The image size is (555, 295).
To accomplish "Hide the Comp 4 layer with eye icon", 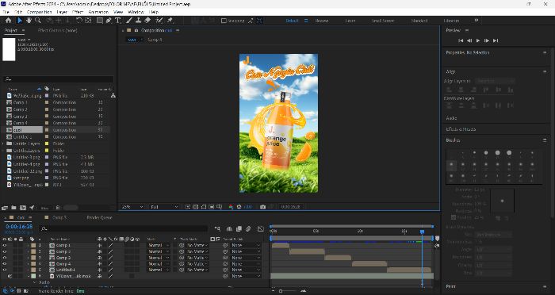I will coord(5,264).
